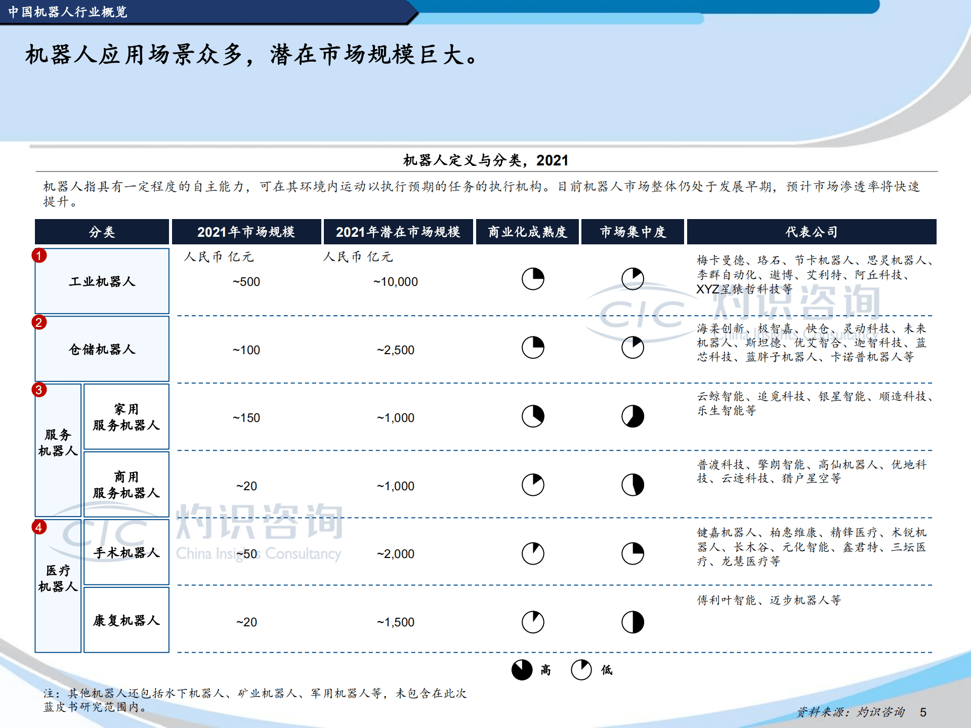Toggle the 商业化成熟度 pie for 手术机器人

(532, 554)
